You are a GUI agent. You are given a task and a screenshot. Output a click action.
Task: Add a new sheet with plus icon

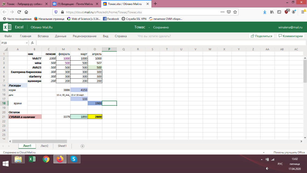click(x=82, y=146)
